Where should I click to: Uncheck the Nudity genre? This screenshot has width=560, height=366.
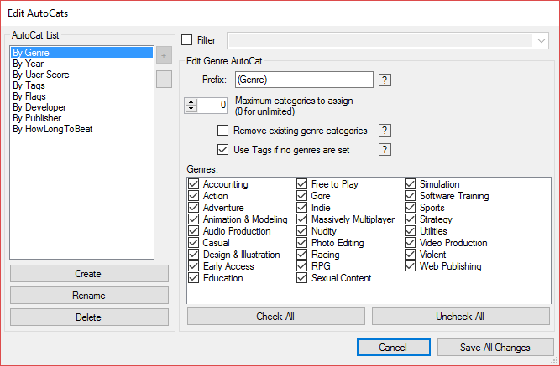[301, 231]
